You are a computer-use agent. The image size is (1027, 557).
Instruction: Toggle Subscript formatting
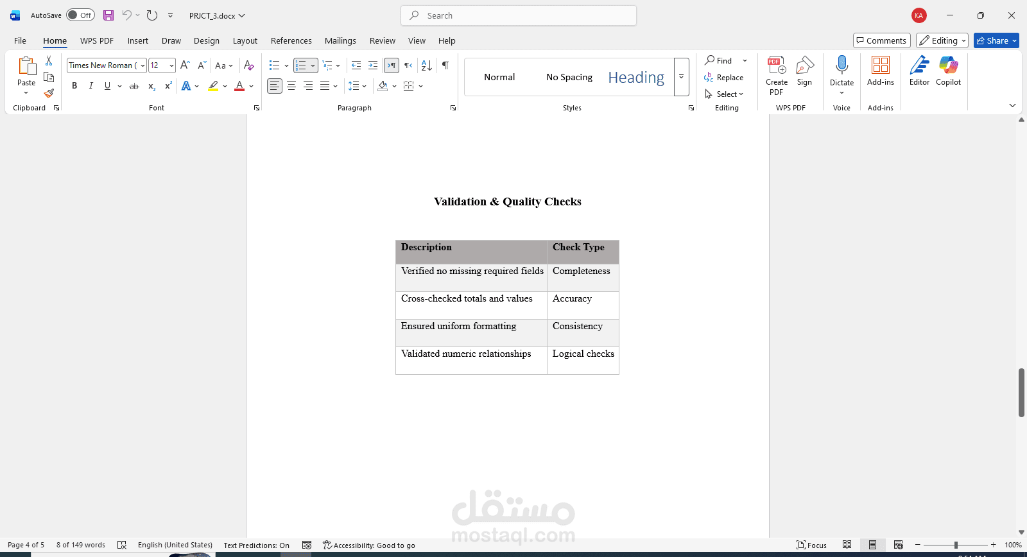click(x=152, y=86)
